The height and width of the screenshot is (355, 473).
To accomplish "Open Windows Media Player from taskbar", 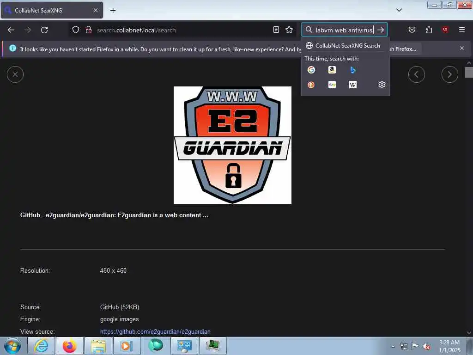I will [x=127, y=346].
